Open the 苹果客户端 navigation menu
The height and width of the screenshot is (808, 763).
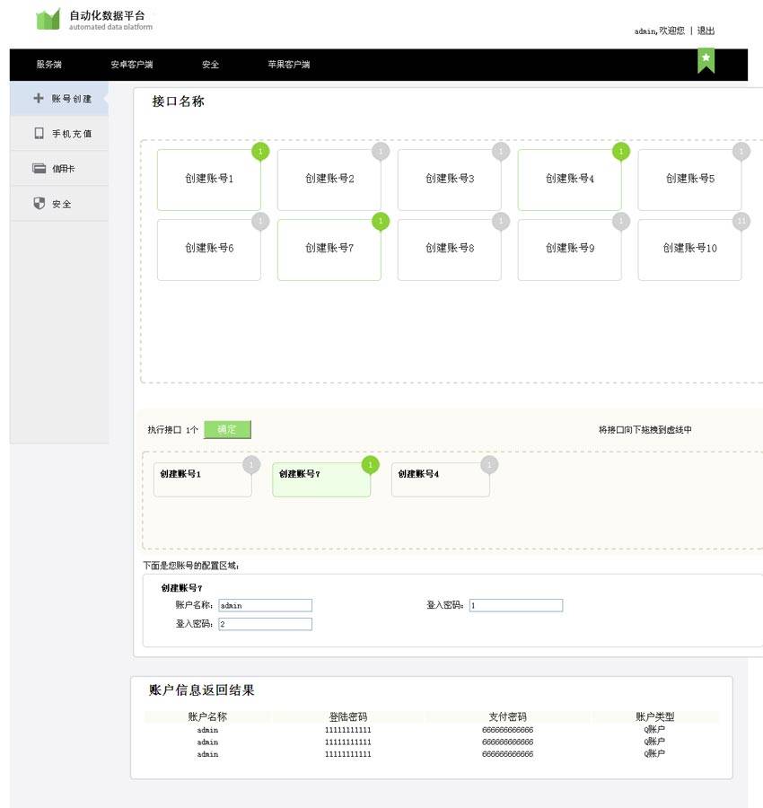pos(288,65)
